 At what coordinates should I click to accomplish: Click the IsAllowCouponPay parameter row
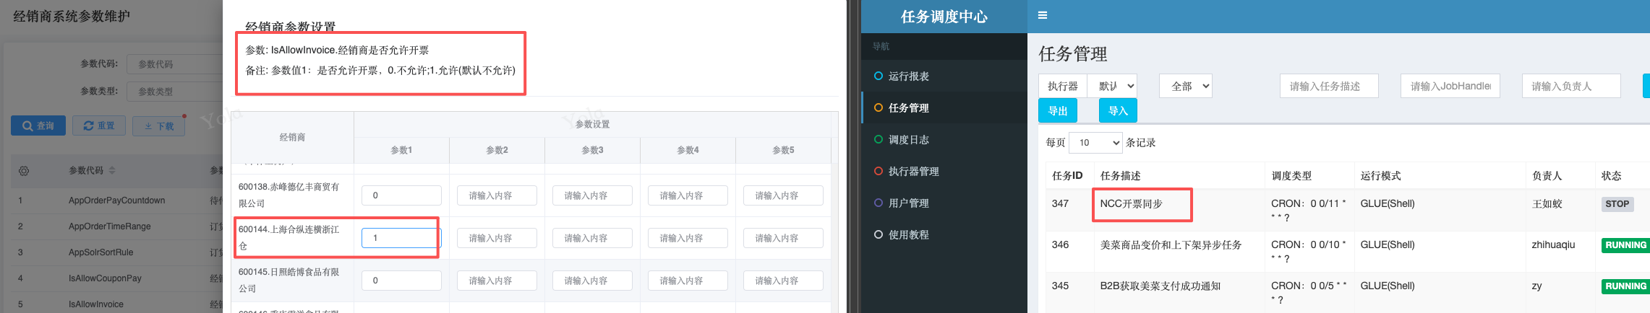[x=116, y=278]
